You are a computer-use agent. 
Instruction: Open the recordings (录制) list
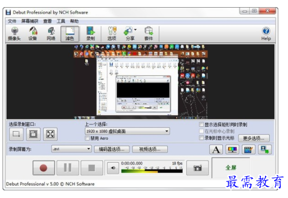[90, 34]
